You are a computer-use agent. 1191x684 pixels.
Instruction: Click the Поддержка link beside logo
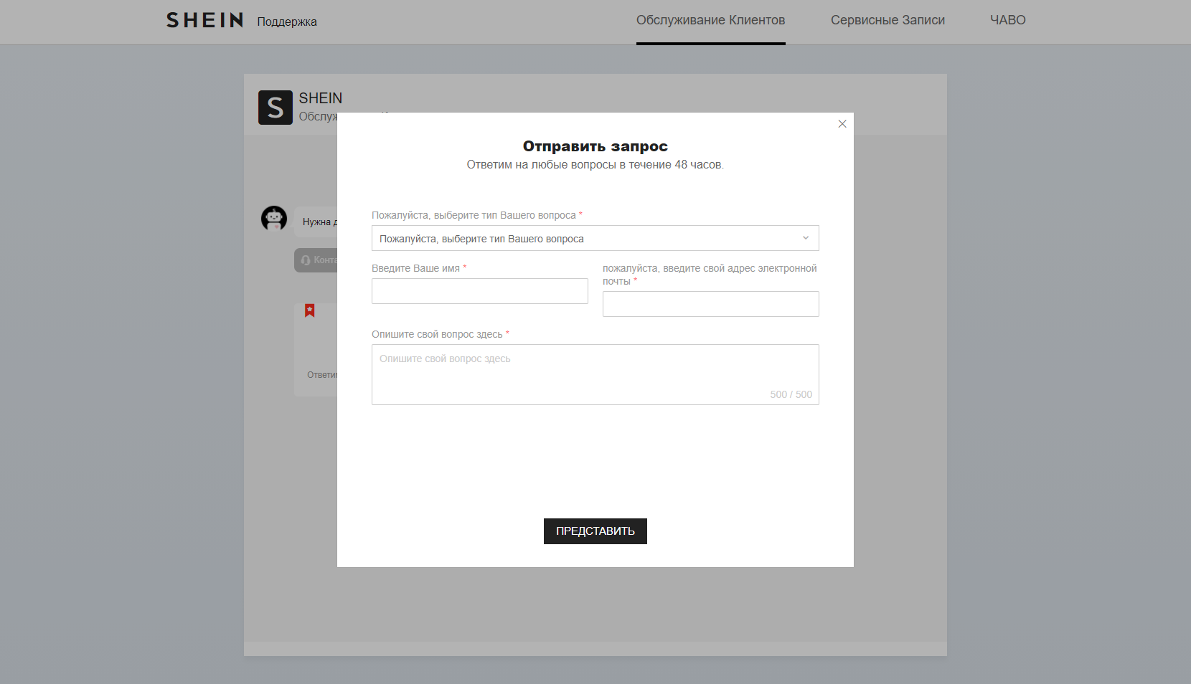(x=287, y=22)
